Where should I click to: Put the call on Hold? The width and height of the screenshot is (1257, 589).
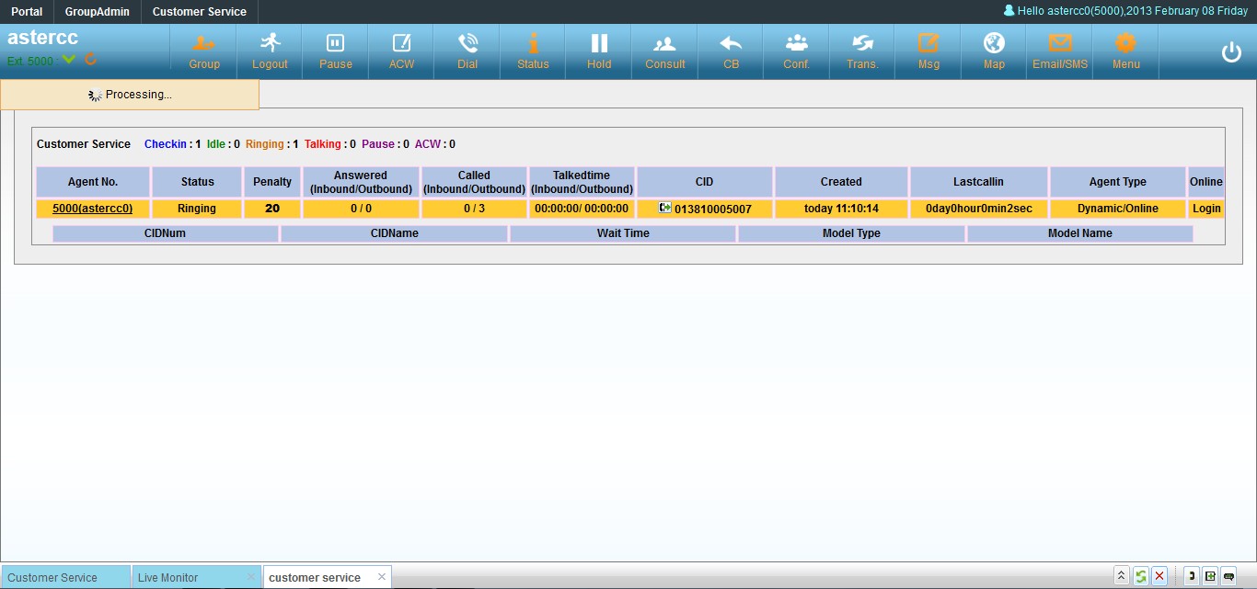coord(599,51)
